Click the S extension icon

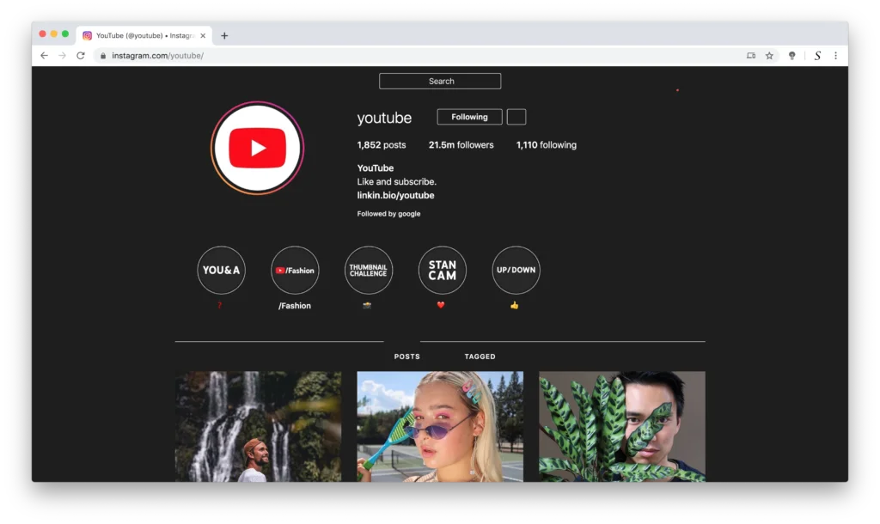818,56
